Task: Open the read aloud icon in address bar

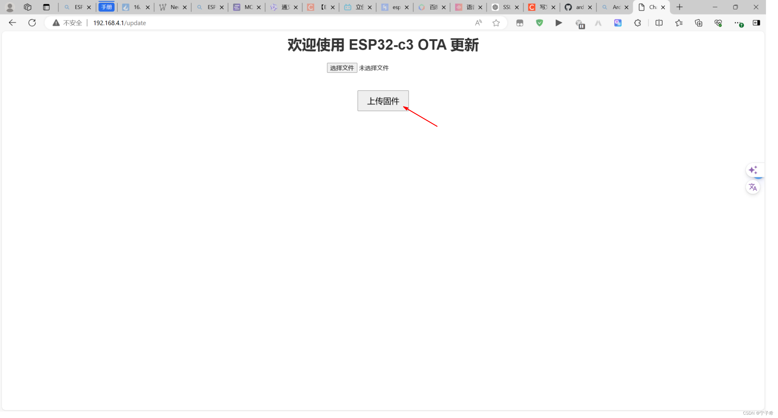Action: tap(478, 23)
